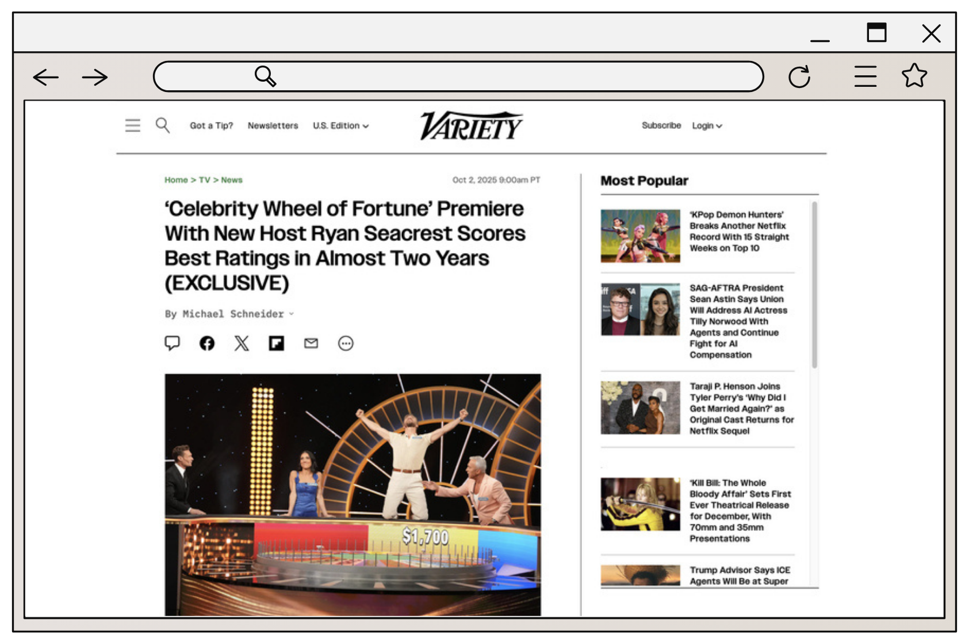The image size is (969, 644).
Task: Open the TV breadcrumb link
Action: click(205, 179)
